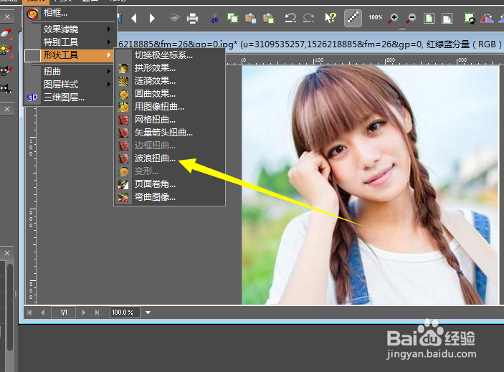Close the lower left panel
504x372 pixels.
pyautogui.click(x=7, y=253)
